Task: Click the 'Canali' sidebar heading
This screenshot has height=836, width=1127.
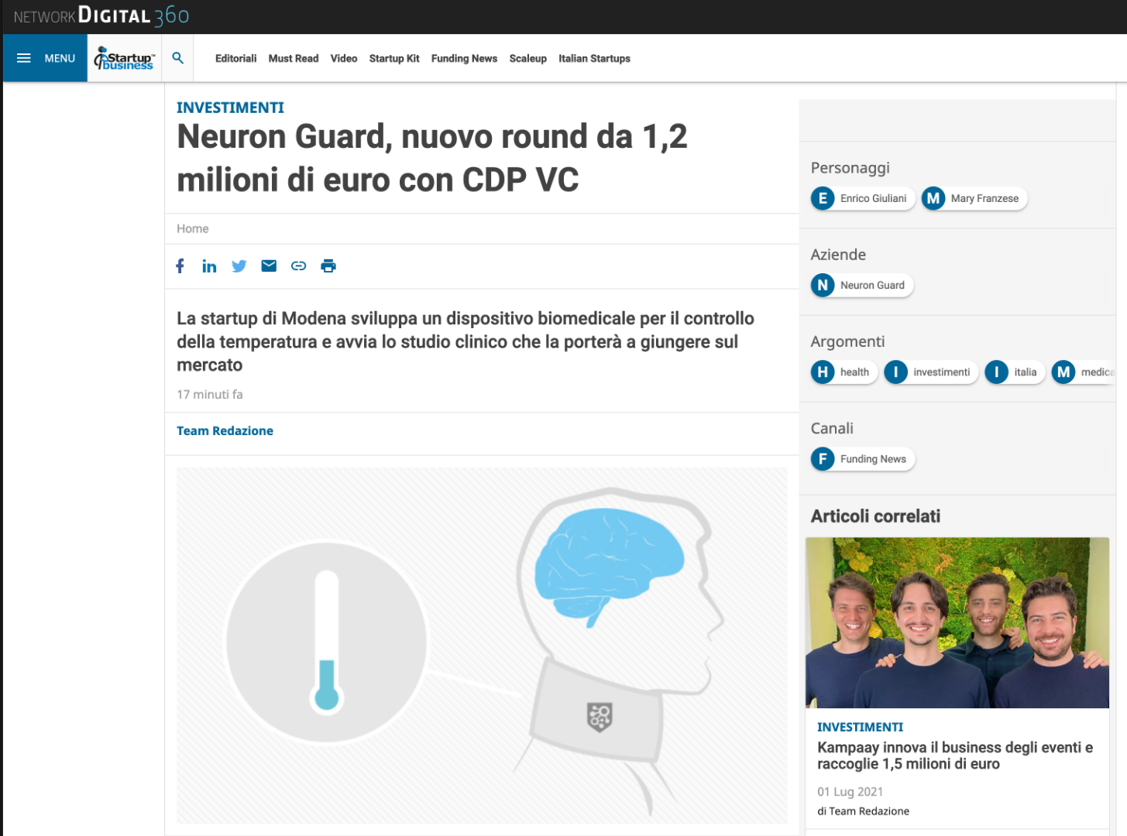Action: (831, 428)
